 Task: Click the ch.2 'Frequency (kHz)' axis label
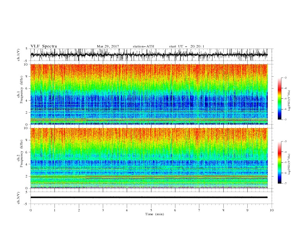point(22,153)
